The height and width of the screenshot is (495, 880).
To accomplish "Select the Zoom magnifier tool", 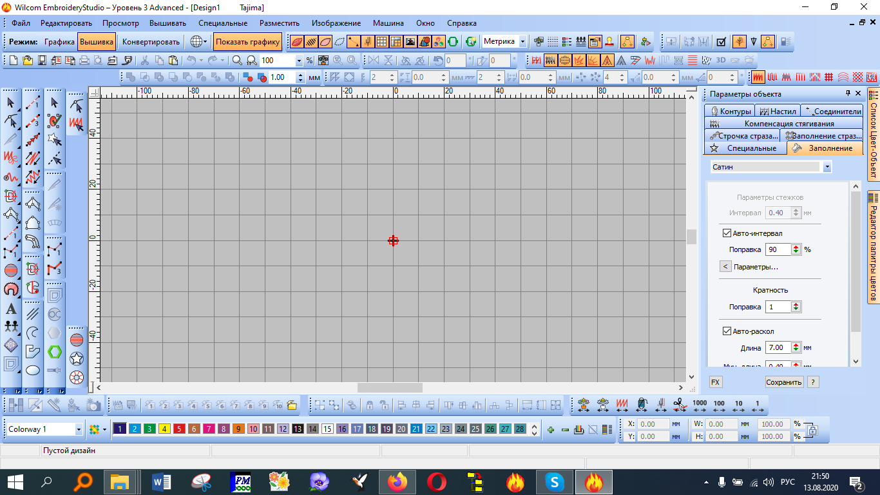I will coord(237,60).
